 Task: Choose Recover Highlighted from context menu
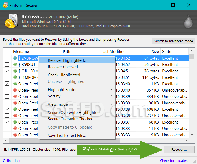pos(77,60)
